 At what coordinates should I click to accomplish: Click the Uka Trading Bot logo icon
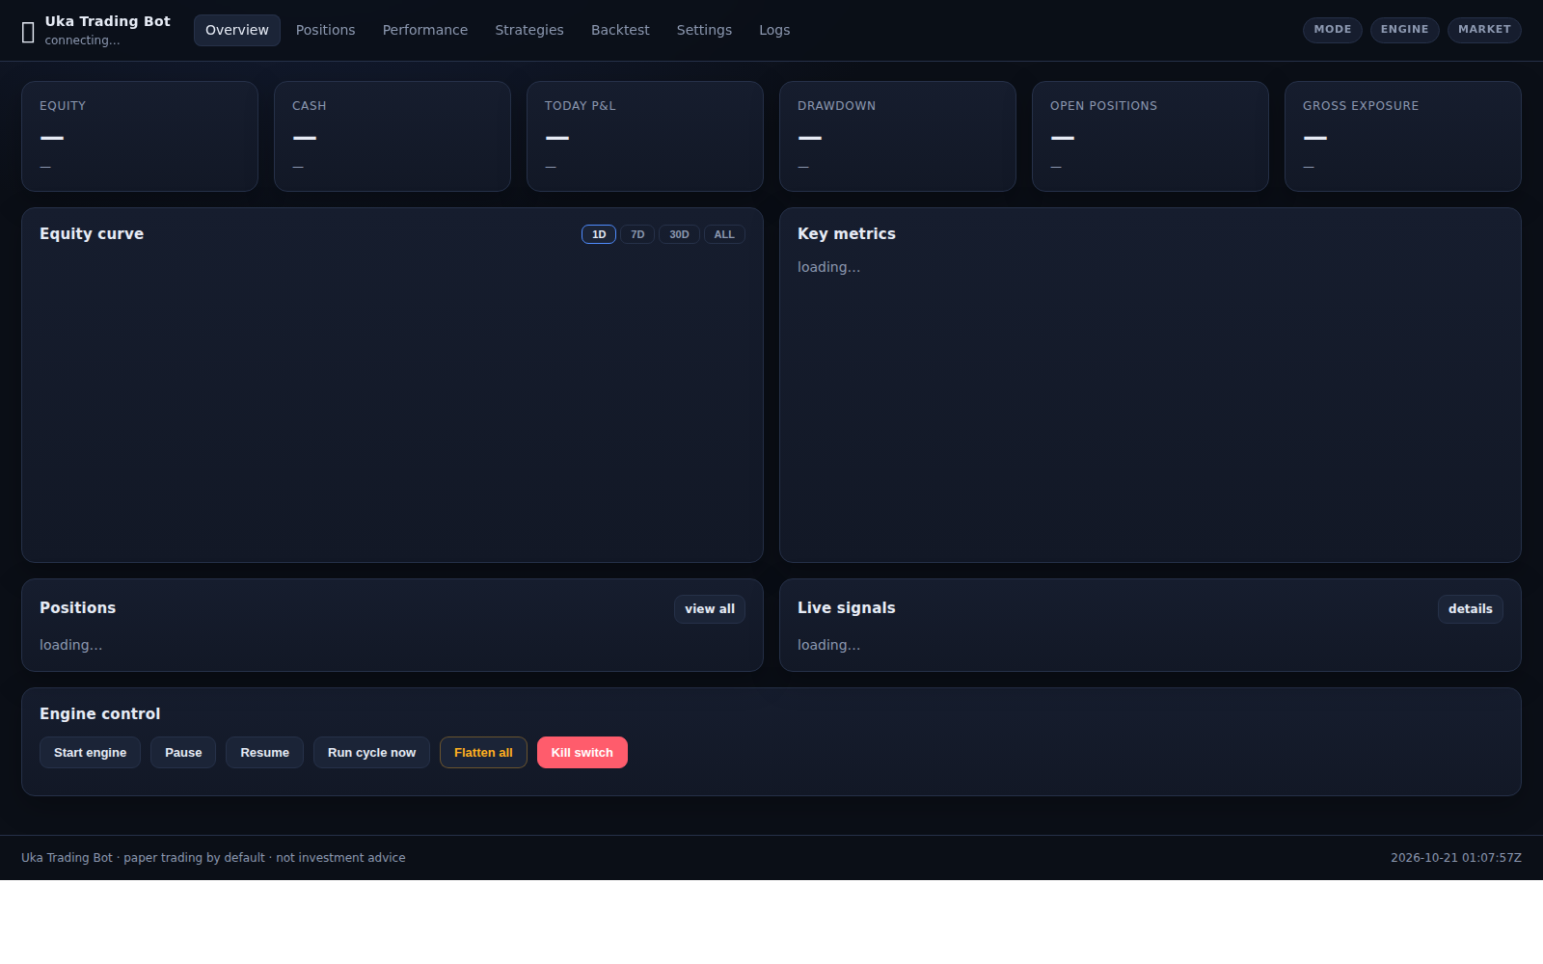[28, 33]
